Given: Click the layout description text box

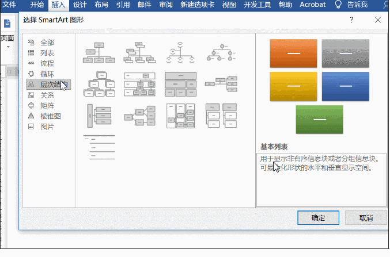Looking at the screenshot, I should click(321, 180).
